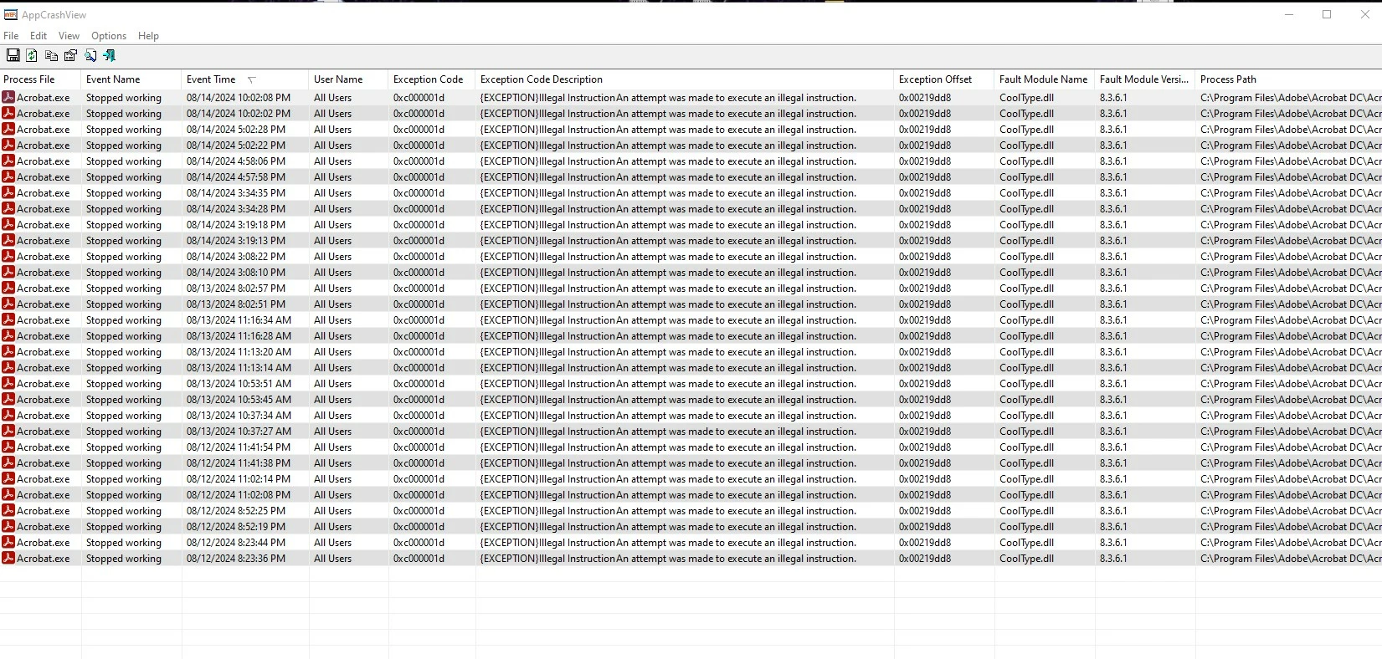
Task: Click process path in the 08/13 8:02:57 PM row
Action: coord(1291,289)
